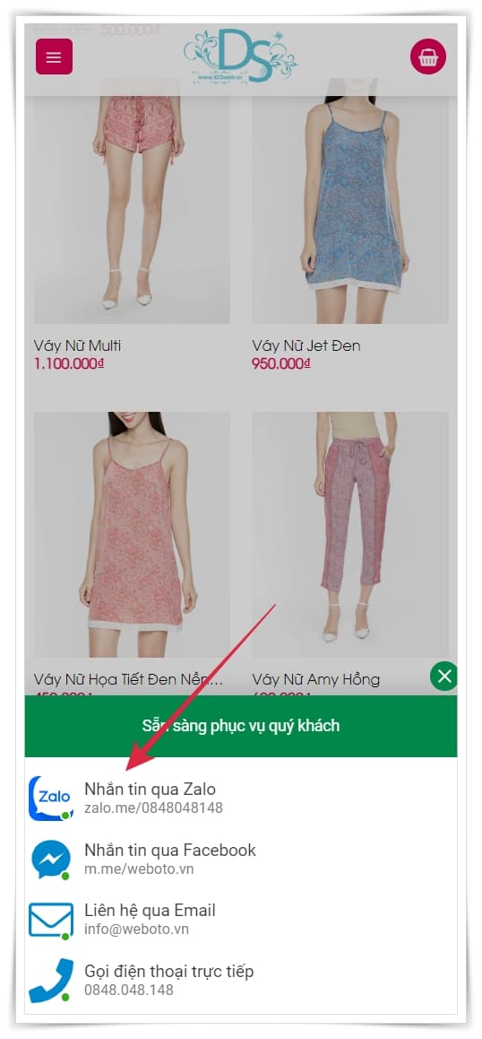Viewport: 482px width, 1039px height.
Task: Open Váy Nữ Multi product title
Action: coord(77,345)
